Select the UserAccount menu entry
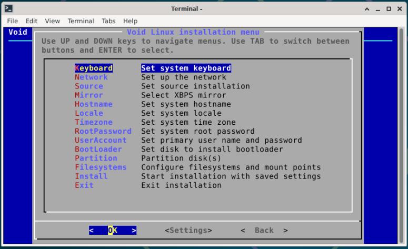 coord(101,140)
